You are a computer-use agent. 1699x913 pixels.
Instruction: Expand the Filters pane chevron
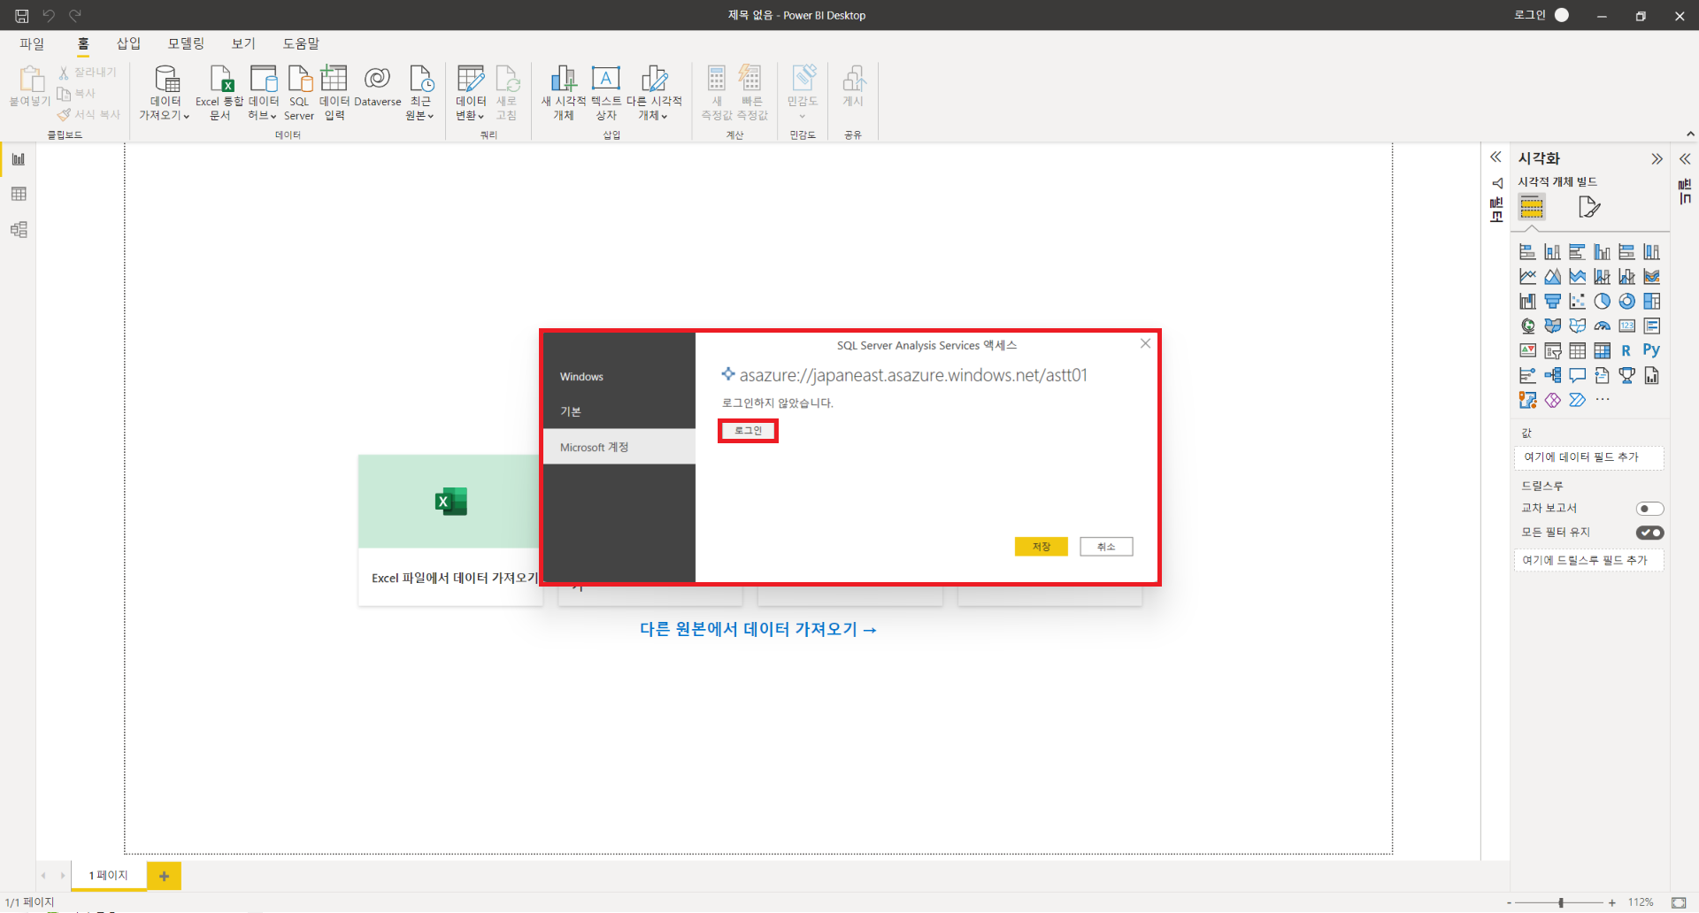(x=1495, y=157)
